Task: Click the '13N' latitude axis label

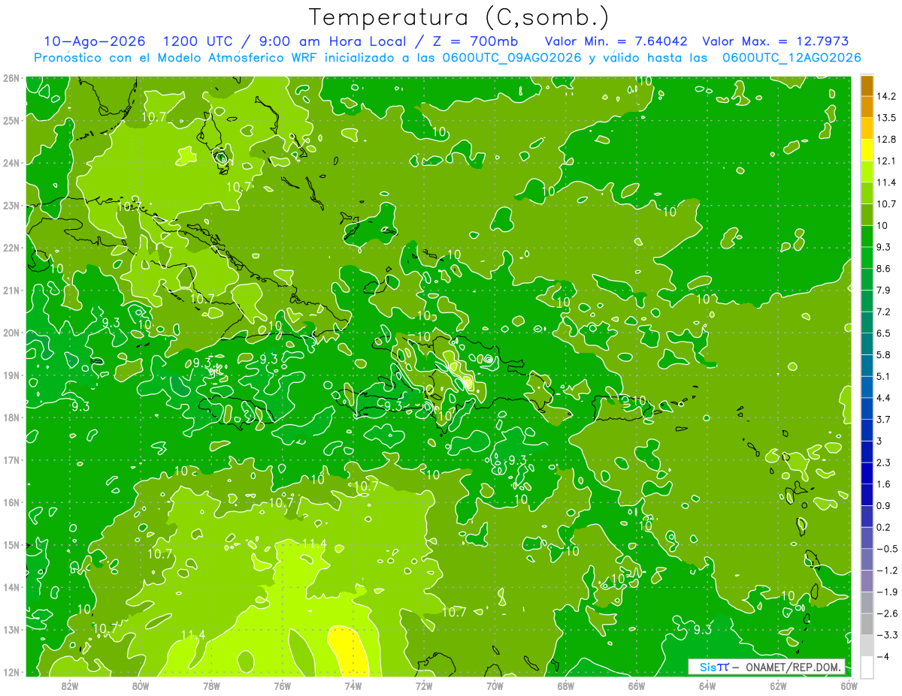Action: [11, 630]
